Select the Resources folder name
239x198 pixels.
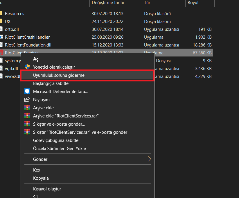tap(15, 14)
